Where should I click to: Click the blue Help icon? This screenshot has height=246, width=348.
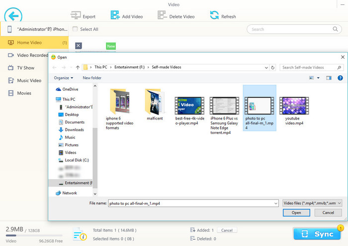[x=340, y=78]
